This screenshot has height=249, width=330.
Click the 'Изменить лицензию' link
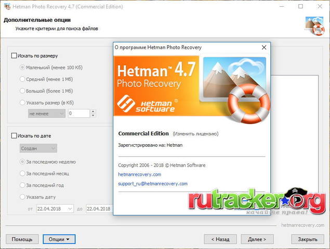pos(194,133)
